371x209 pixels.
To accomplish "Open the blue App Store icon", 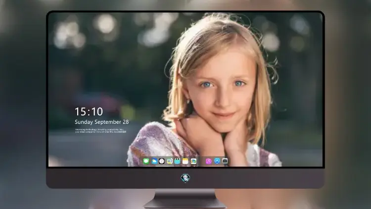I will pos(217,161).
